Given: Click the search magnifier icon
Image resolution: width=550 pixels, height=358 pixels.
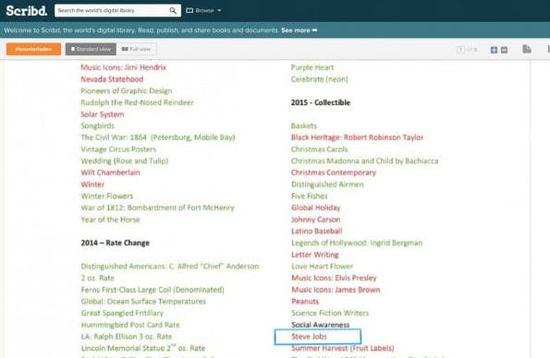Looking at the screenshot, I should pyautogui.click(x=173, y=10).
